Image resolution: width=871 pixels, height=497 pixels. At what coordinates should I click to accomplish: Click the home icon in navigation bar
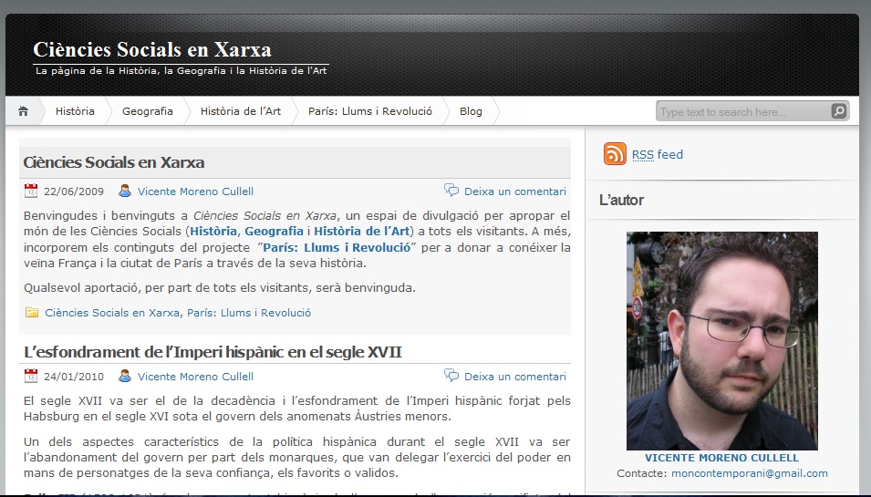point(24,111)
